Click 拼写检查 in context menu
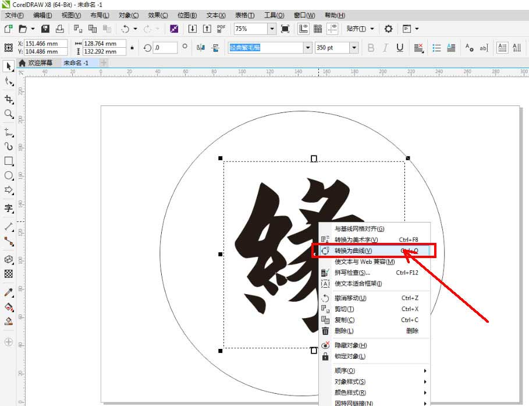 click(374, 273)
